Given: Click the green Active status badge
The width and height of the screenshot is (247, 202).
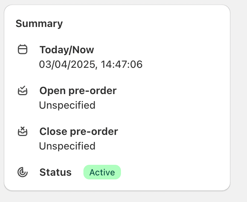Looking at the screenshot, I should (102, 172).
